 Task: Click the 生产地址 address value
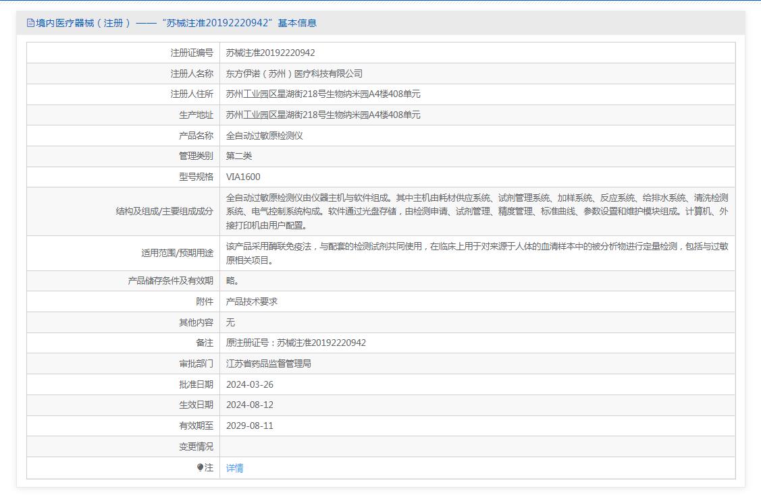pos(323,115)
